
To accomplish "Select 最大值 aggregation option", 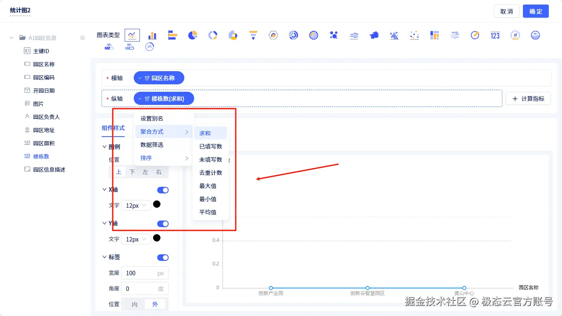I will (x=211, y=186).
